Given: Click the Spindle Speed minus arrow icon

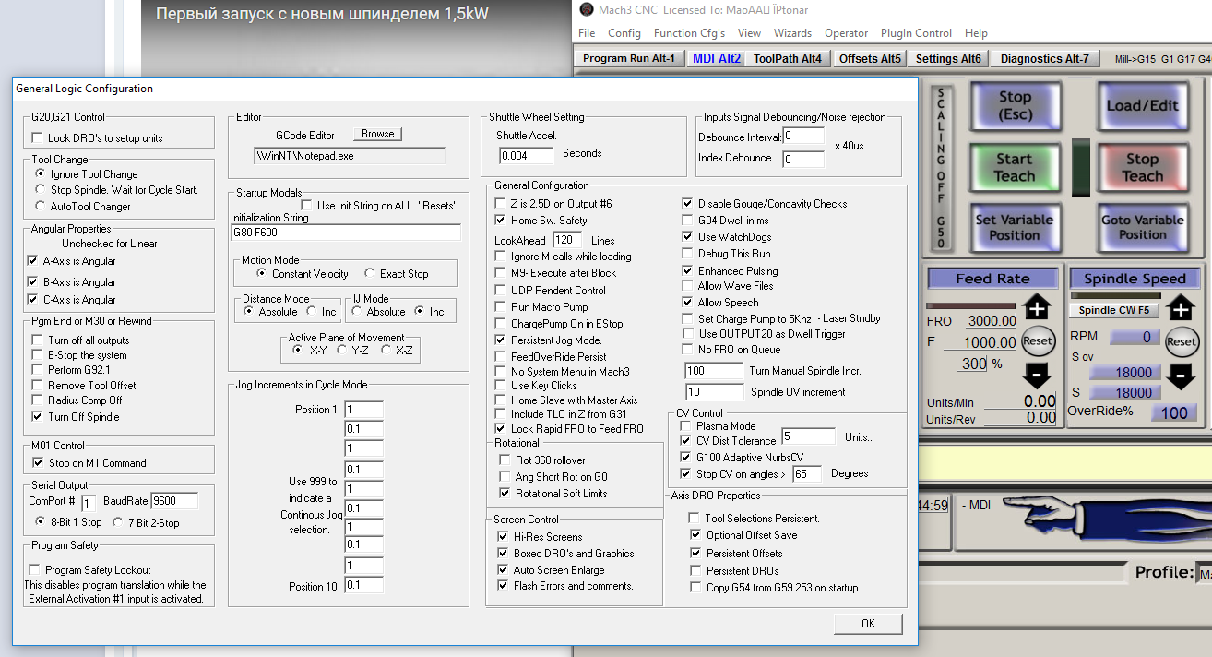Looking at the screenshot, I should click(x=1182, y=376).
